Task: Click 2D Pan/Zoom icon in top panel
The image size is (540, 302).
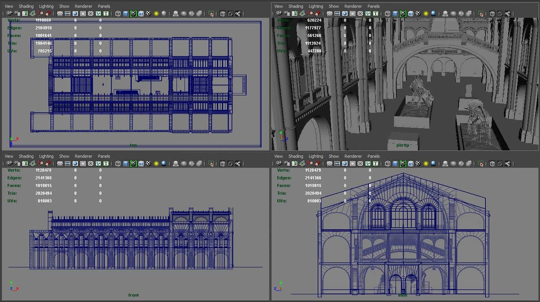Action: tap(40, 14)
